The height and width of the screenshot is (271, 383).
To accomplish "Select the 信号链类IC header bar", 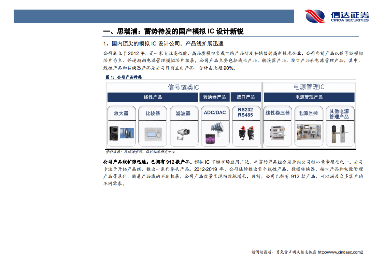I will [183, 87].
